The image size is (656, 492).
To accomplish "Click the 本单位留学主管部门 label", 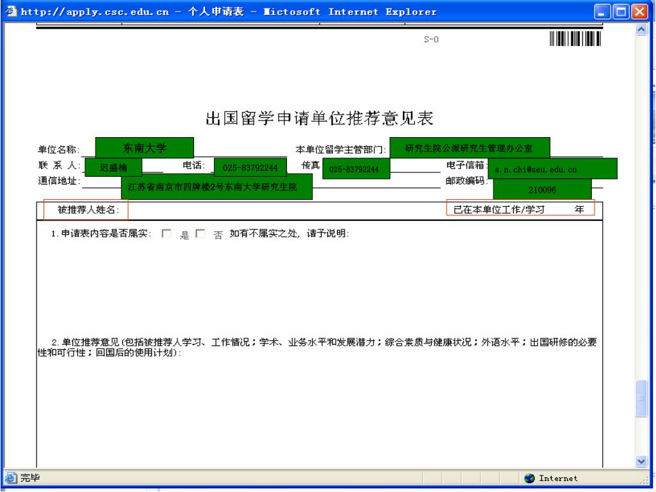I will pos(340,149).
